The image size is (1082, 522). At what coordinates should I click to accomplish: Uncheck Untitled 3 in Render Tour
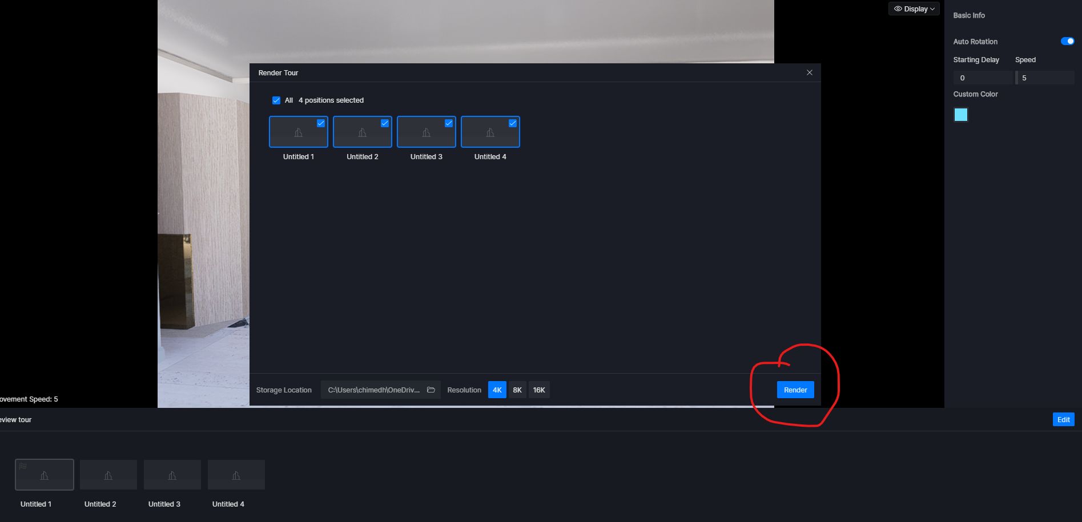(449, 123)
